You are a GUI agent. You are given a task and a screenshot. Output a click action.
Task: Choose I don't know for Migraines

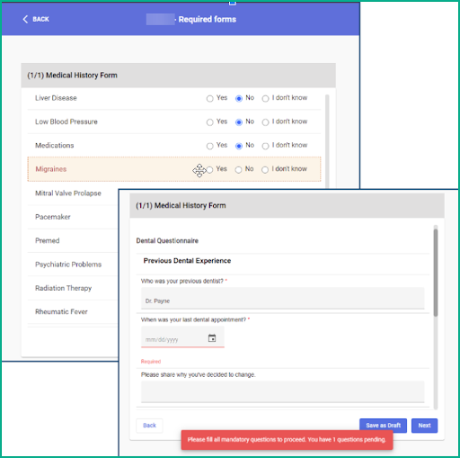point(265,170)
